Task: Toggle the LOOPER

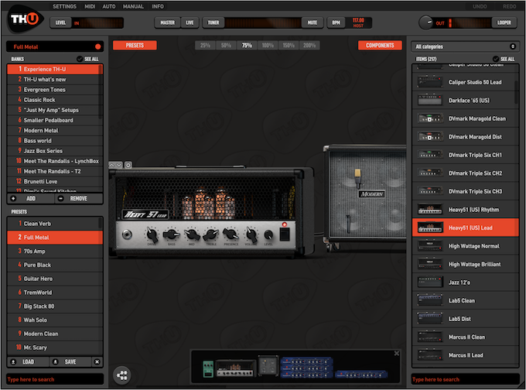Action: [x=504, y=22]
